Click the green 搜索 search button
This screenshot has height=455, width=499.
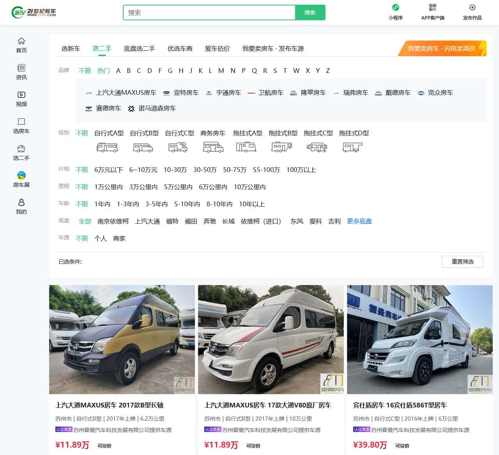(x=310, y=12)
